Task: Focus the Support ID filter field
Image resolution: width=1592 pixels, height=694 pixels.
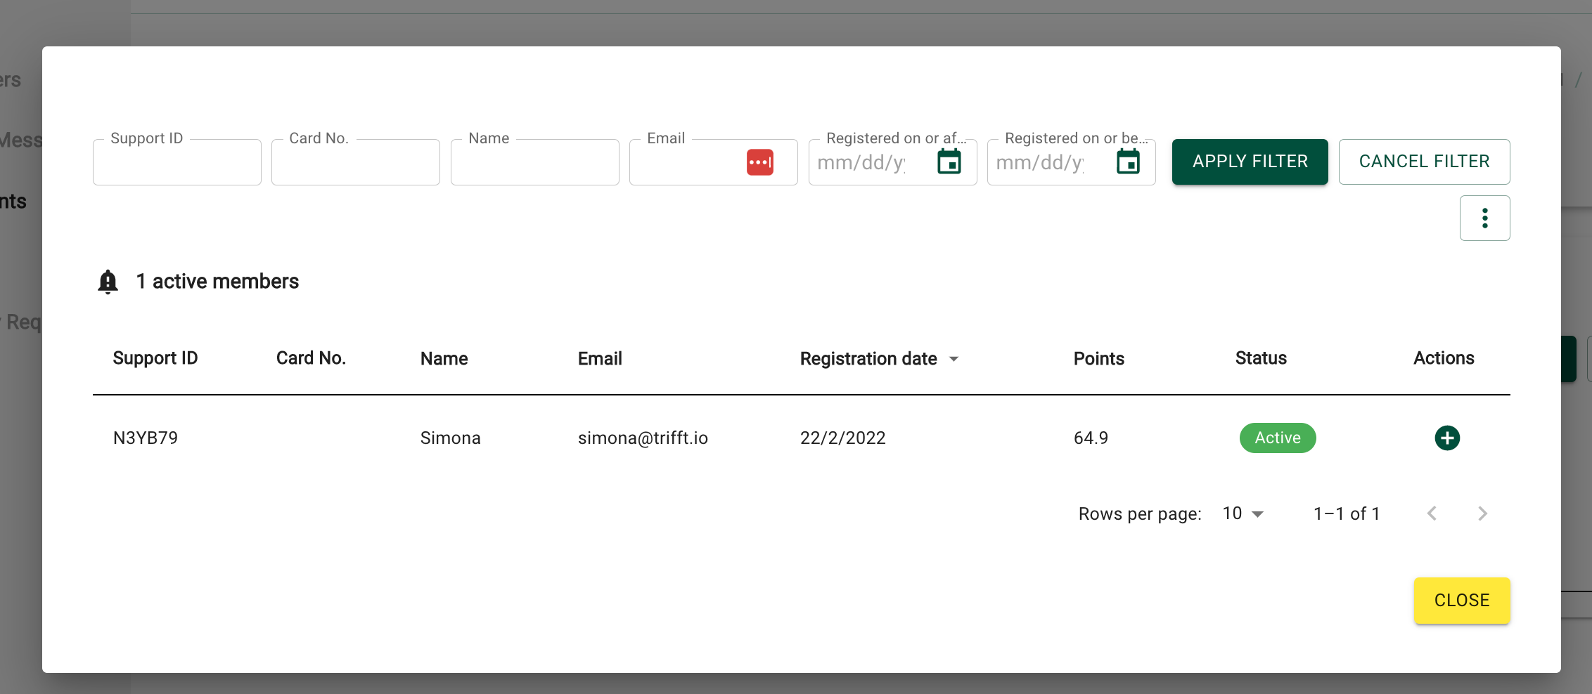Action: click(x=177, y=162)
